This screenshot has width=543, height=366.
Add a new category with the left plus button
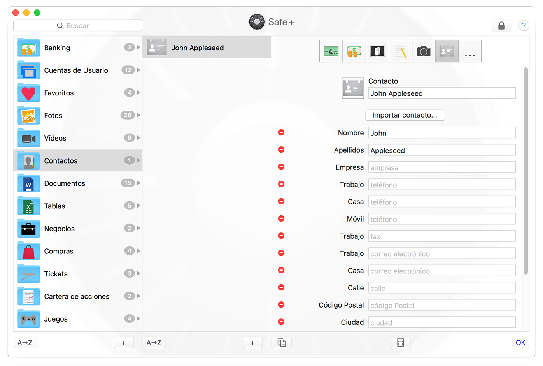(x=124, y=343)
